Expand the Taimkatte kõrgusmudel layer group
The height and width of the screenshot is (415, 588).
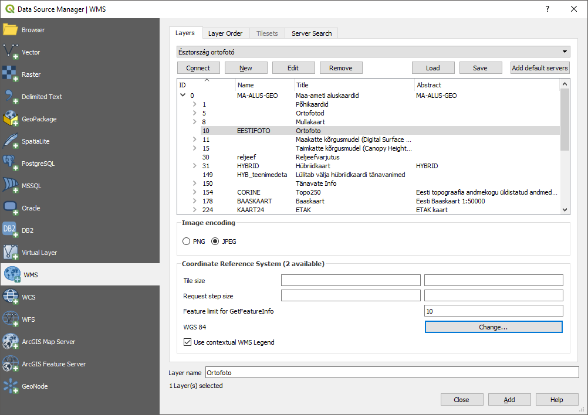point(194,148)
